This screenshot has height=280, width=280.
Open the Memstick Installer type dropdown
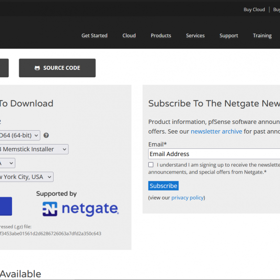tap(34, 149)
